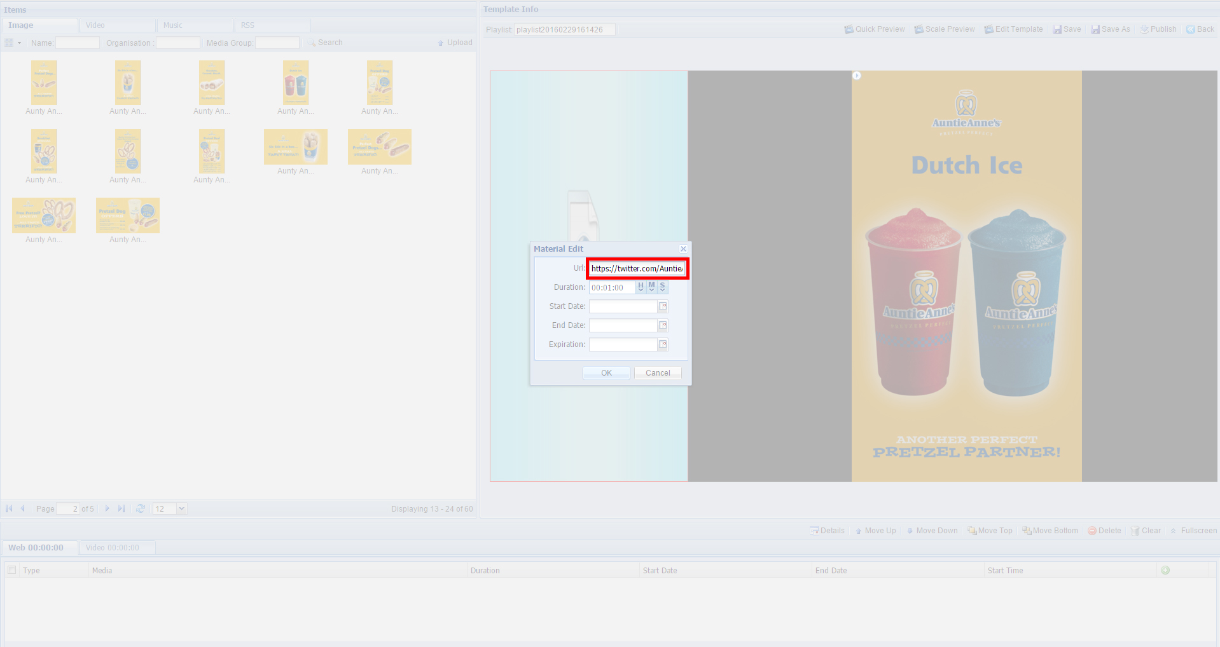This screenshot has height=647, width=1220.
Task: Click Move Top
Action: coord(990,531)
